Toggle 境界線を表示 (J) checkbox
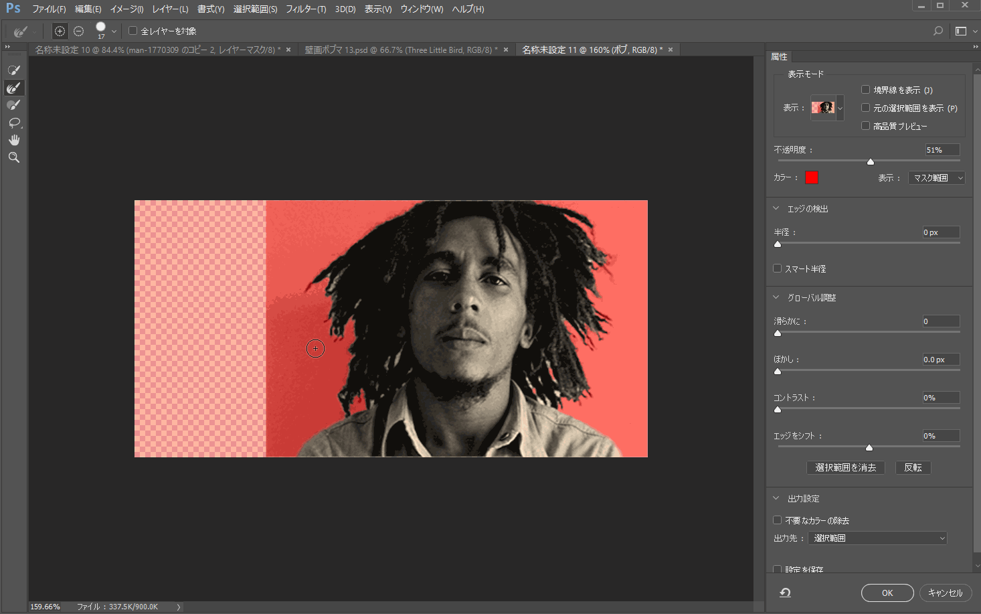981x614 pixels. (x=865, y=90)
